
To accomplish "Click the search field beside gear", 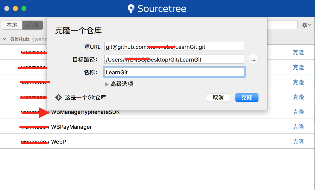I will click(x=282, y=25).
